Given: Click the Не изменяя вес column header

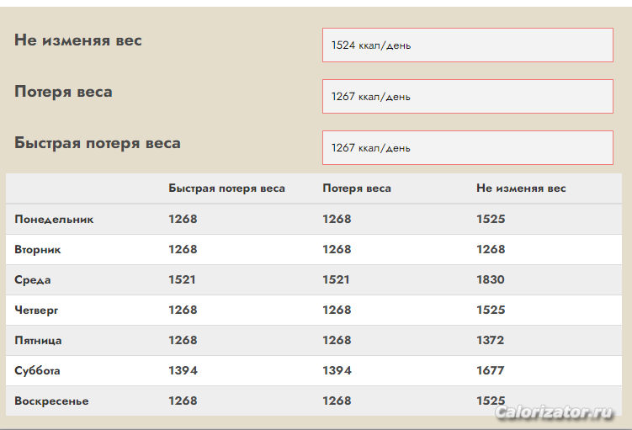Looking at the screenshot, I should tap(521, 188).
